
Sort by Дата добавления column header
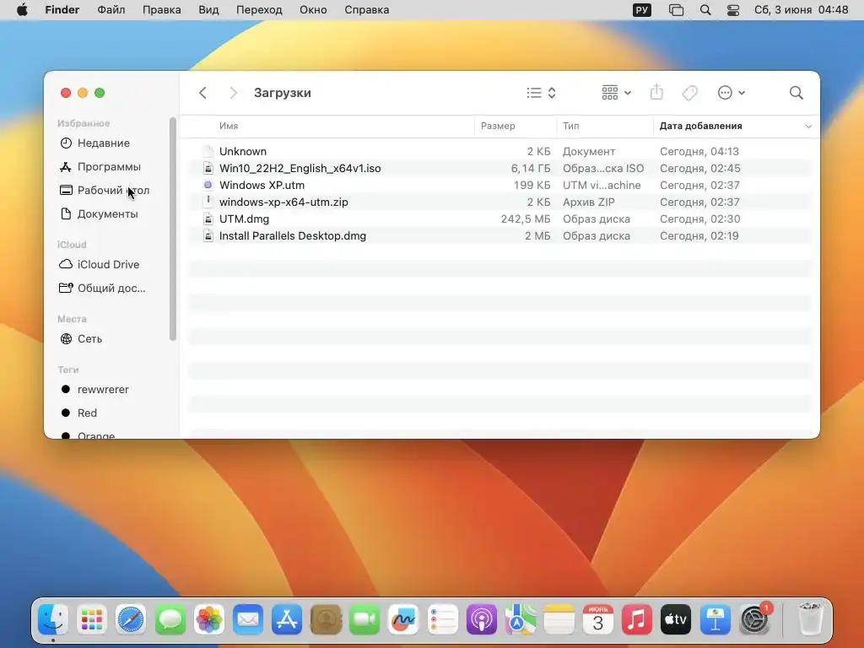pos(700,126)
